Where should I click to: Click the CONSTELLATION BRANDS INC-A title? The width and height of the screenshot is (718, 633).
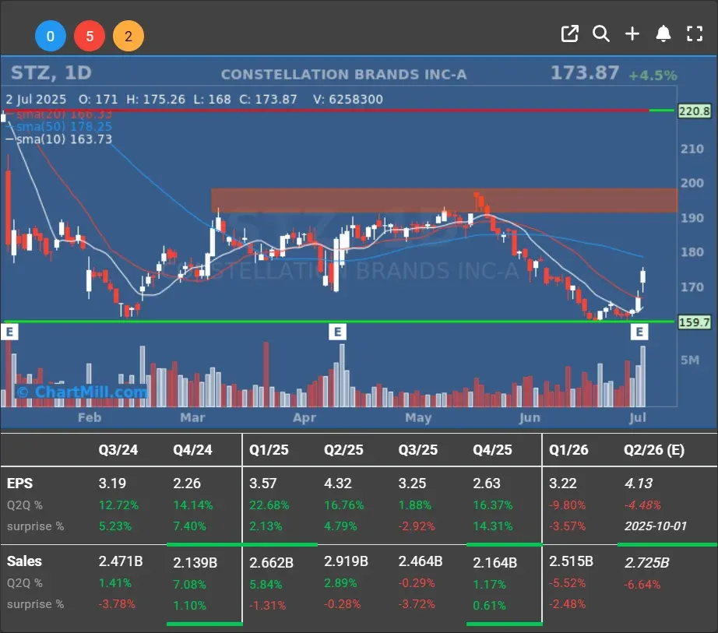[x=344, y=75]
